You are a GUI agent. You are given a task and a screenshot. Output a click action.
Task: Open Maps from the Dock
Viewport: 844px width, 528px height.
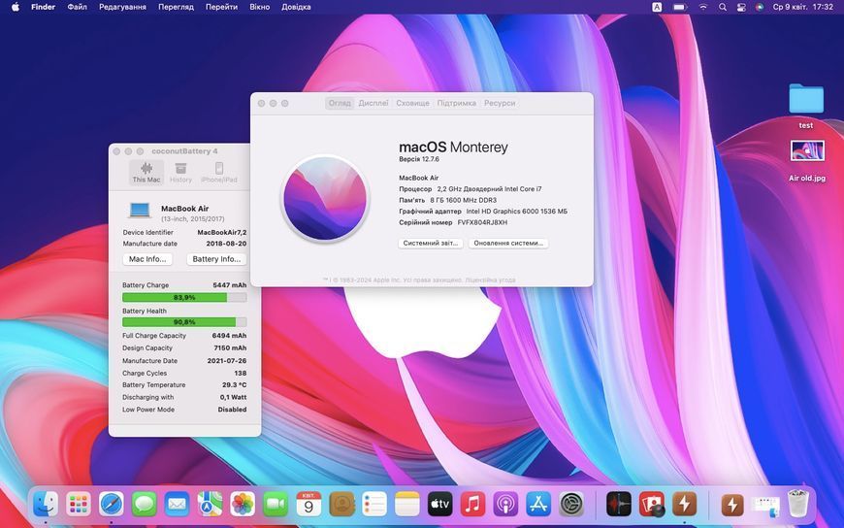tap(210, 505)
